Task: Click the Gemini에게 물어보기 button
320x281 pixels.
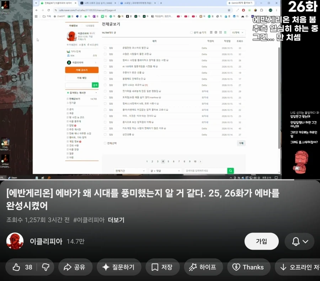Action: [x=240, y=3]
